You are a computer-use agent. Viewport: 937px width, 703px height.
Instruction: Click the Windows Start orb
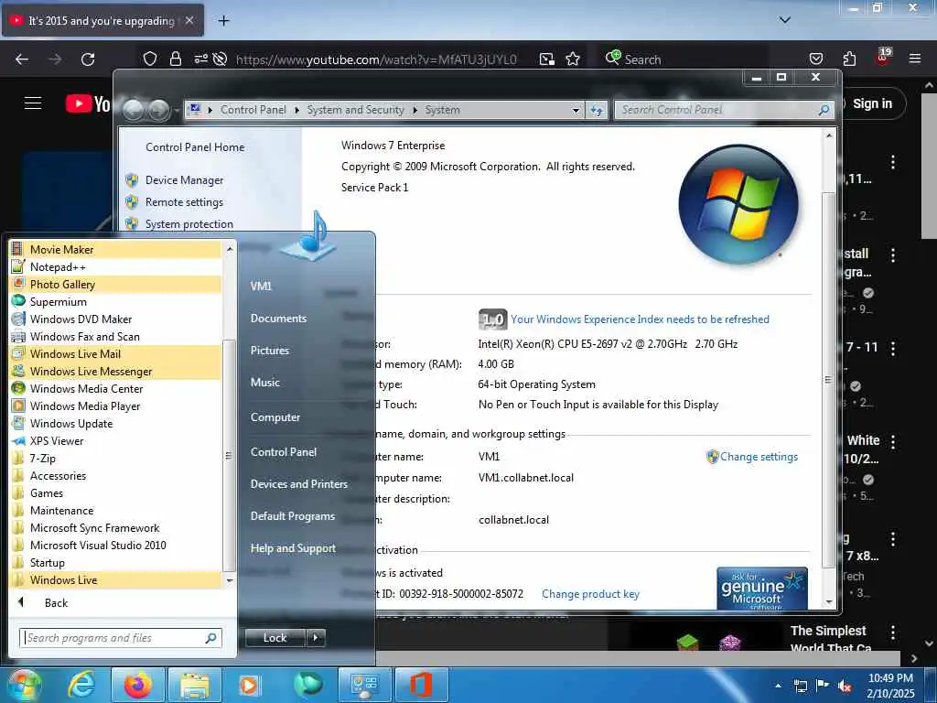24,685
